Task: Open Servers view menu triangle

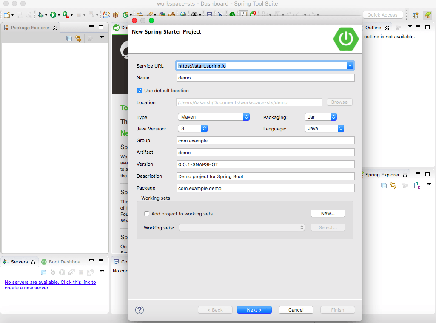Action: click(x=102, y=271)
